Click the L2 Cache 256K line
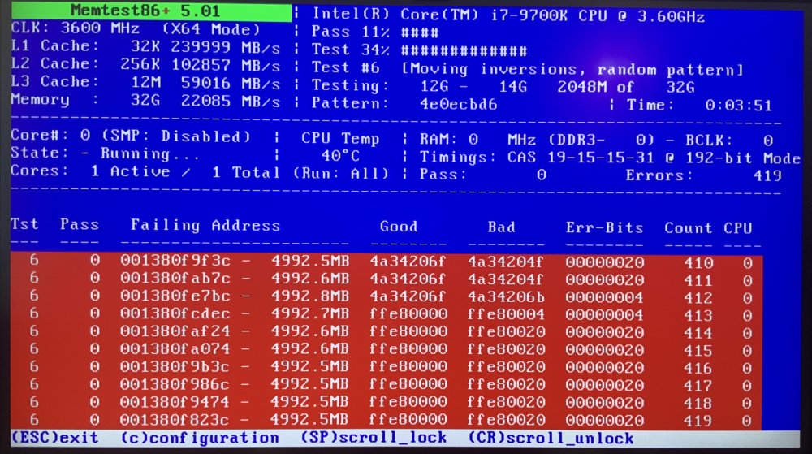Screen dimensions: 812x454 145,65
